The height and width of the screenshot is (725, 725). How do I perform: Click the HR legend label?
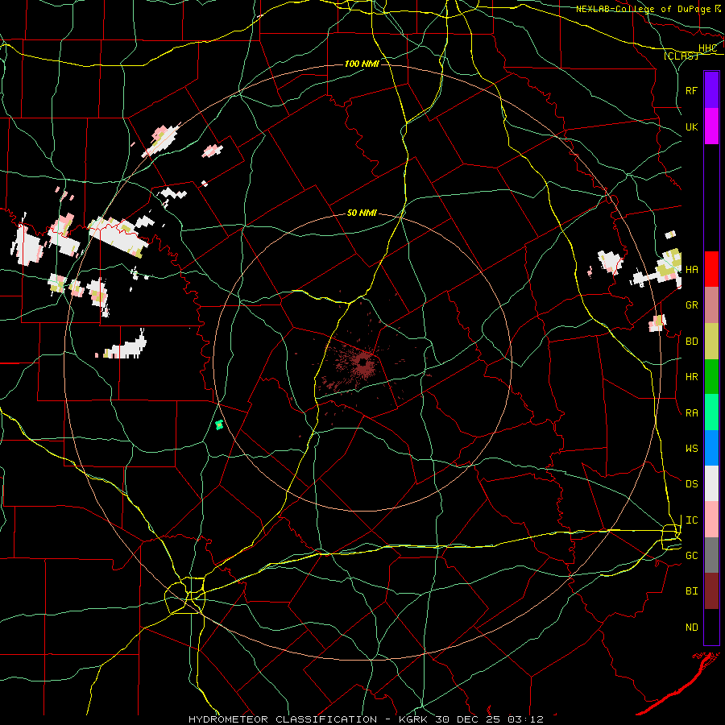pyautogui.click(x=691, y=377)
